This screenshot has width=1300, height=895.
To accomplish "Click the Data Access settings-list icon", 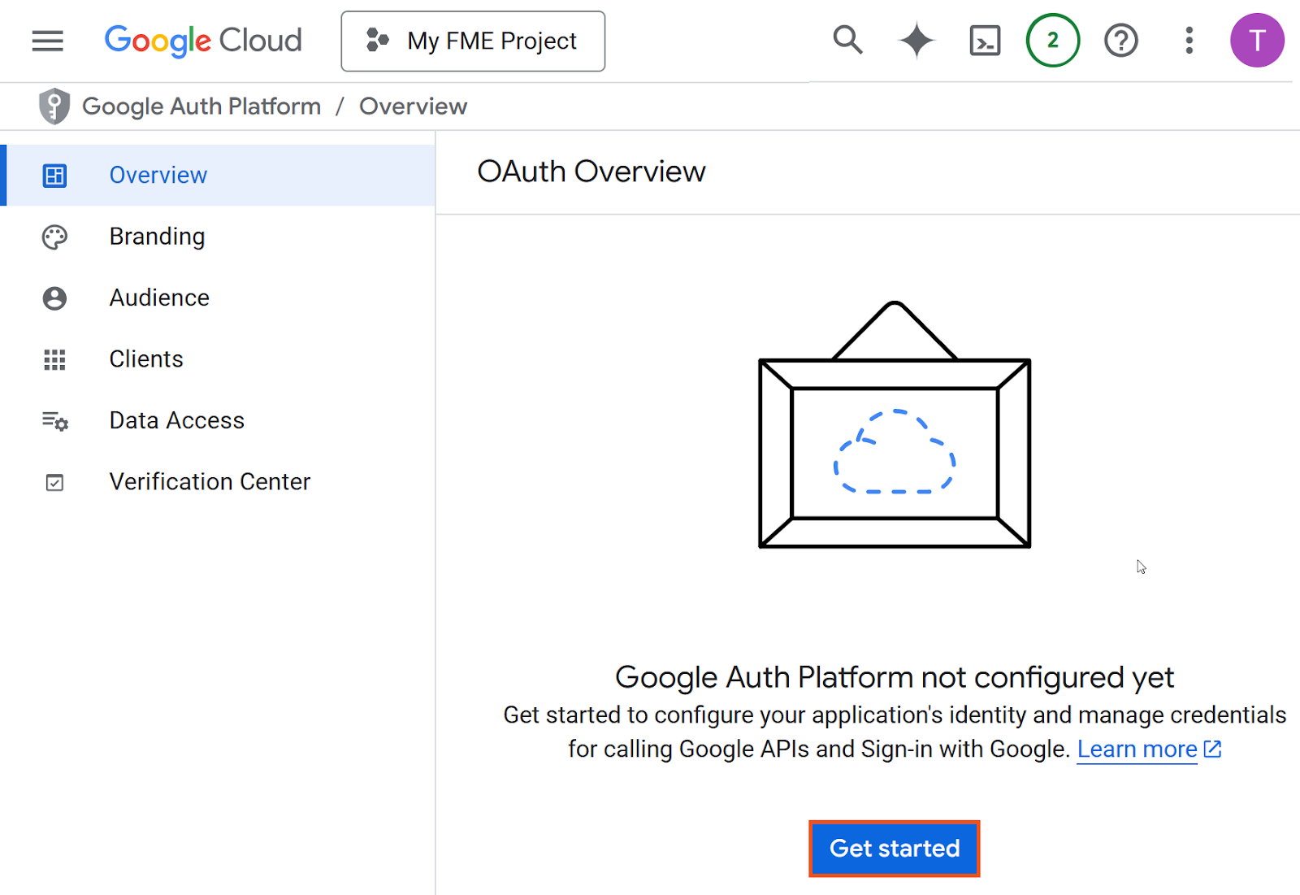I will pyautogui.click(x=55, y=421).
